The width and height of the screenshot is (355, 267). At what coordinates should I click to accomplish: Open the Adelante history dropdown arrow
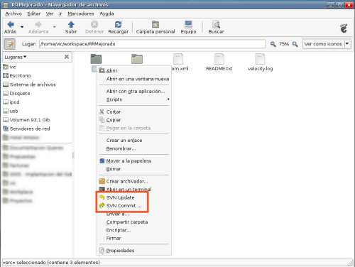pyautogui.click(x=55, y=27)
